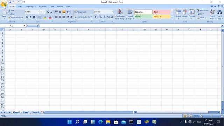Apply Percent Style
Image resolution: width=224 pixels, height=126 pixels.
[101, 17]
